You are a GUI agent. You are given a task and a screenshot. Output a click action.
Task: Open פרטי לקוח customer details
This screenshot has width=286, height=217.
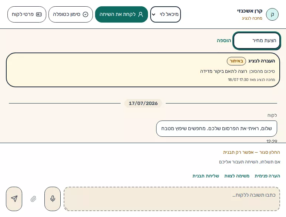click(x=27, y=14)
